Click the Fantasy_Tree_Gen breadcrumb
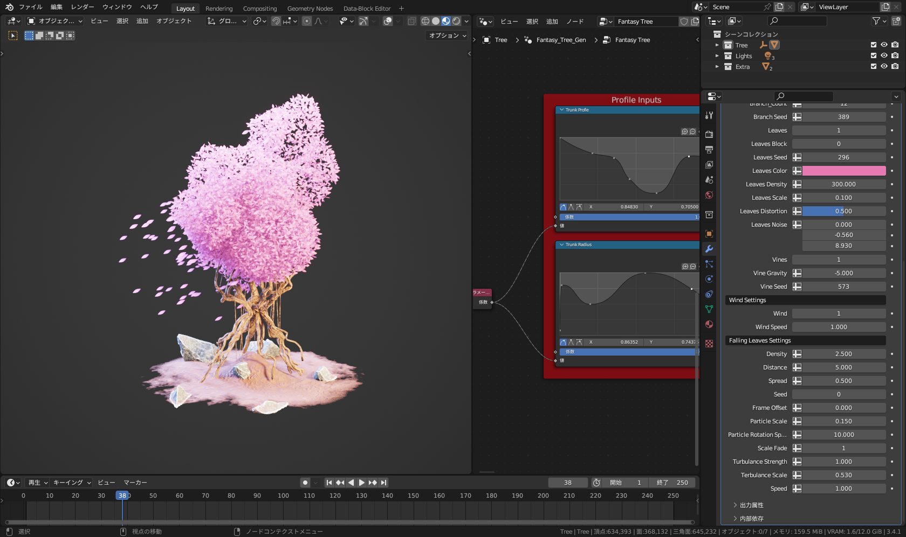This screenshot has width=906, height=537. (560, 40)
